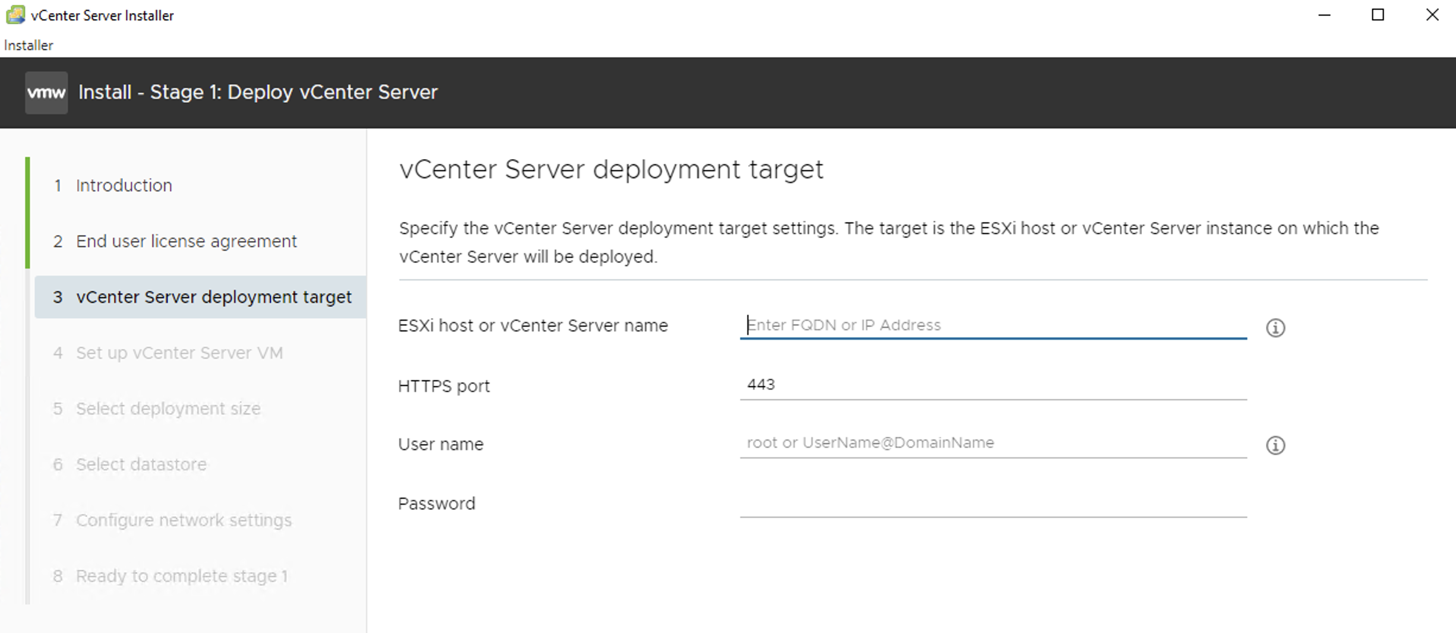
Task: Jump to Ready to complete stage 1
Action: pyautogui.click(x=170, y=576)
